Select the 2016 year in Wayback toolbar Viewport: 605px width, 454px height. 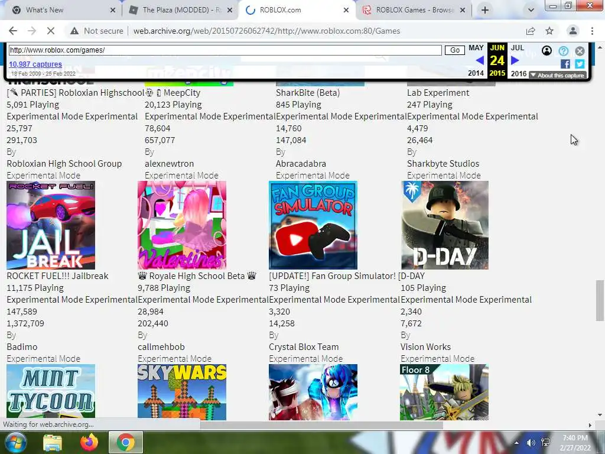coord(519,73)
